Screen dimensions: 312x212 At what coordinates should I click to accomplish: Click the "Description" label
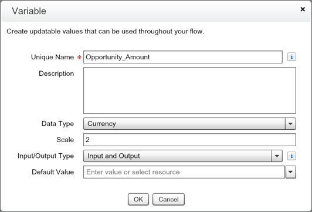(56, 73)
